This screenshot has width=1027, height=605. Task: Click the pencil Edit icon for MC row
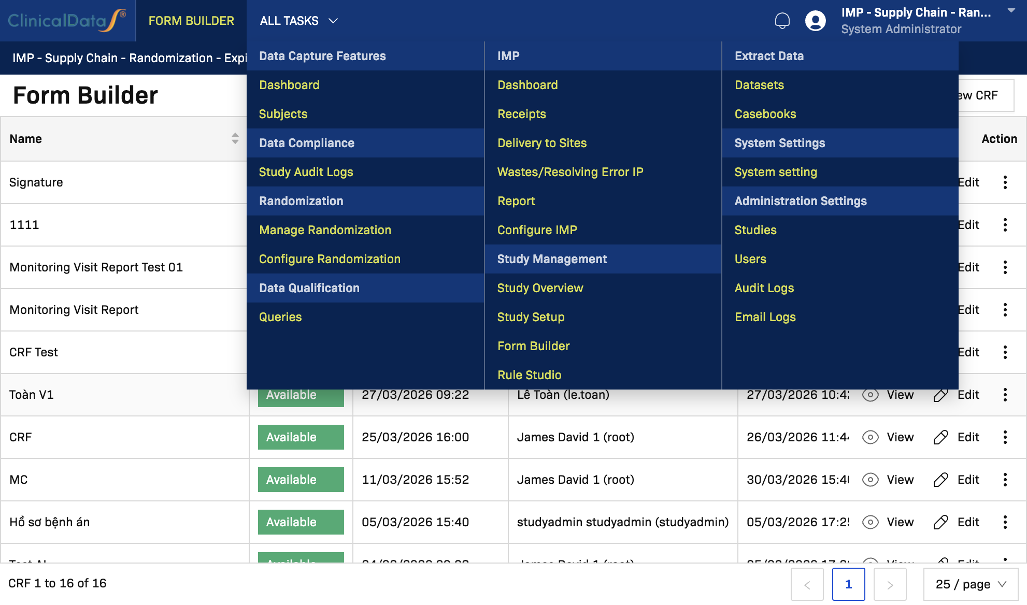point(941,480)
